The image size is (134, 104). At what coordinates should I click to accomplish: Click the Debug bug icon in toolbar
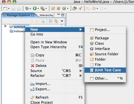27,8
